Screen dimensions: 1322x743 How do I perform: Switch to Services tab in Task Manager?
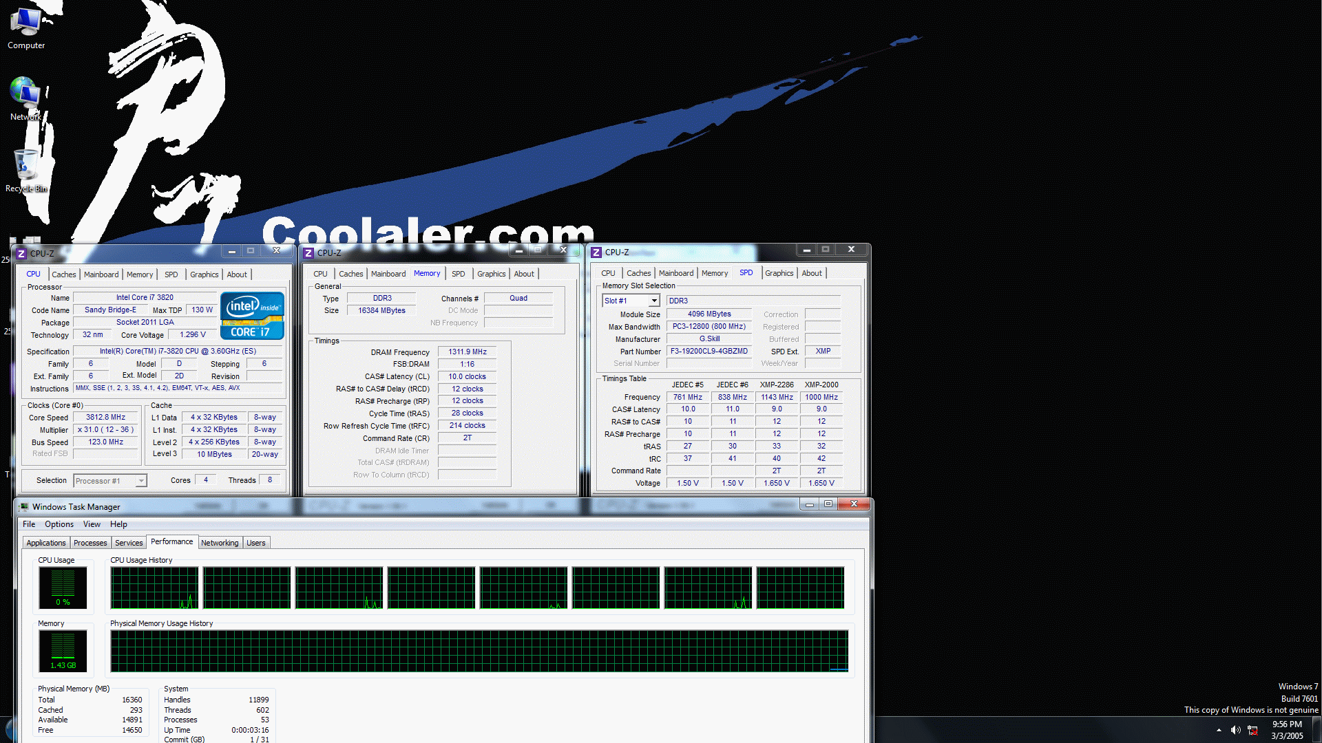click(129, 543)
